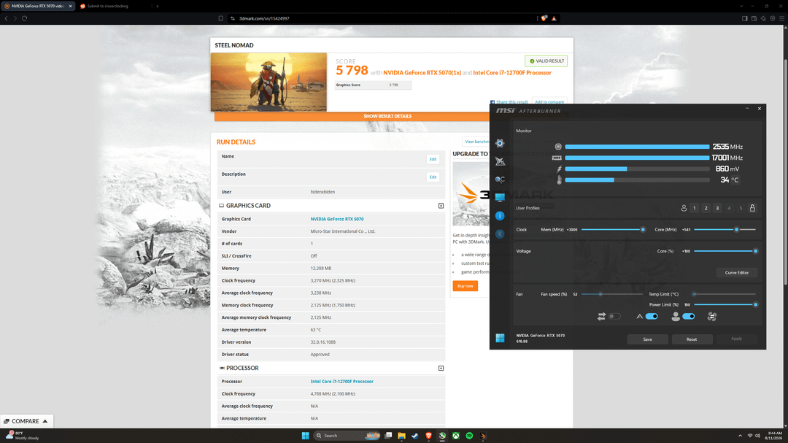Collapse the Graphics Card section
Viewport: 788px width, 443px height.
click(x=441, y=206)
